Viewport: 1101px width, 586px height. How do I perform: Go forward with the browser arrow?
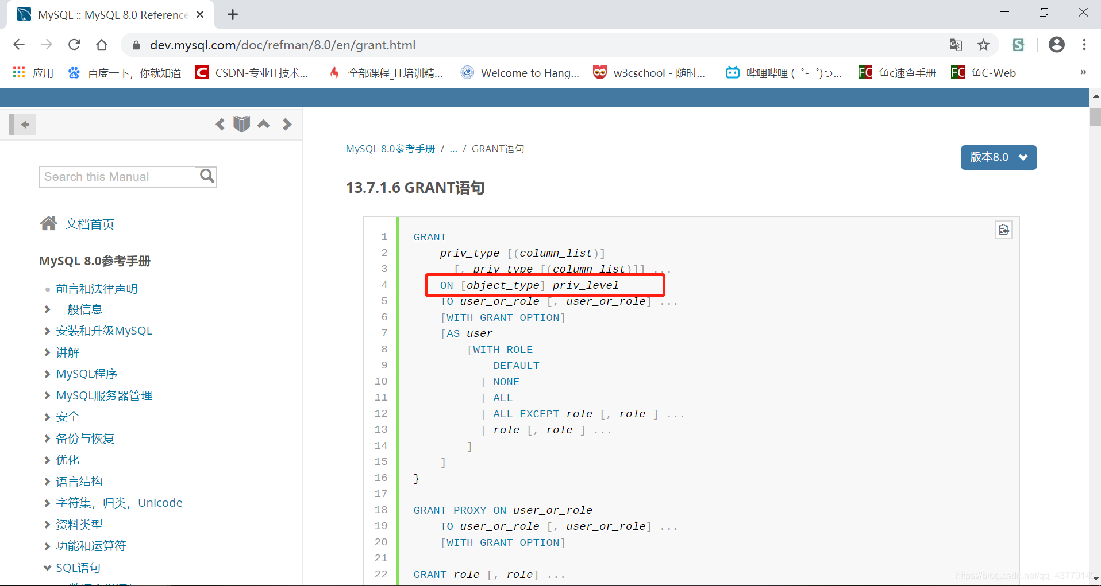coord(47,45)
